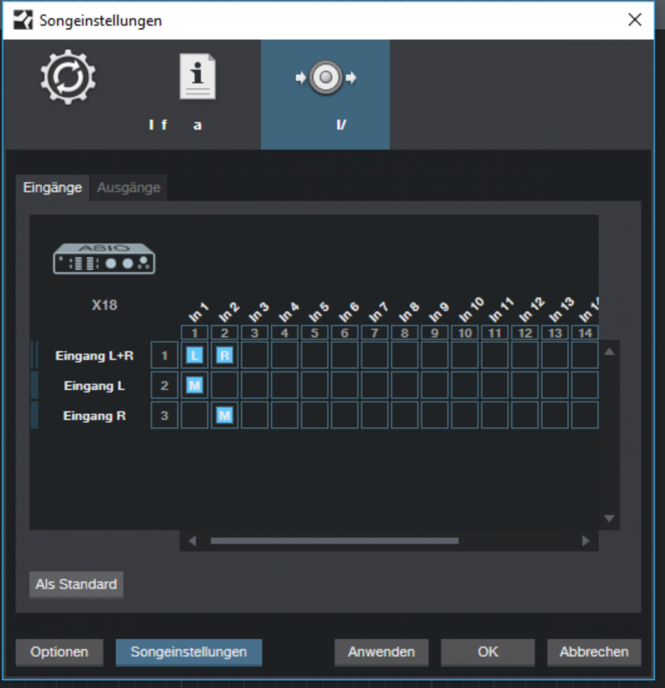This screenshot has width=665, height=688.
Task: Close the Songeinstellungen dialog
Action: pos(635,20)
